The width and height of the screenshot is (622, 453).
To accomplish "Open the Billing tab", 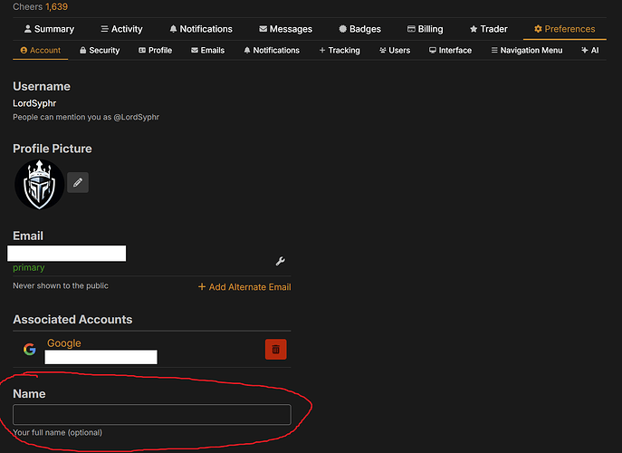I will tap(426, 29).
